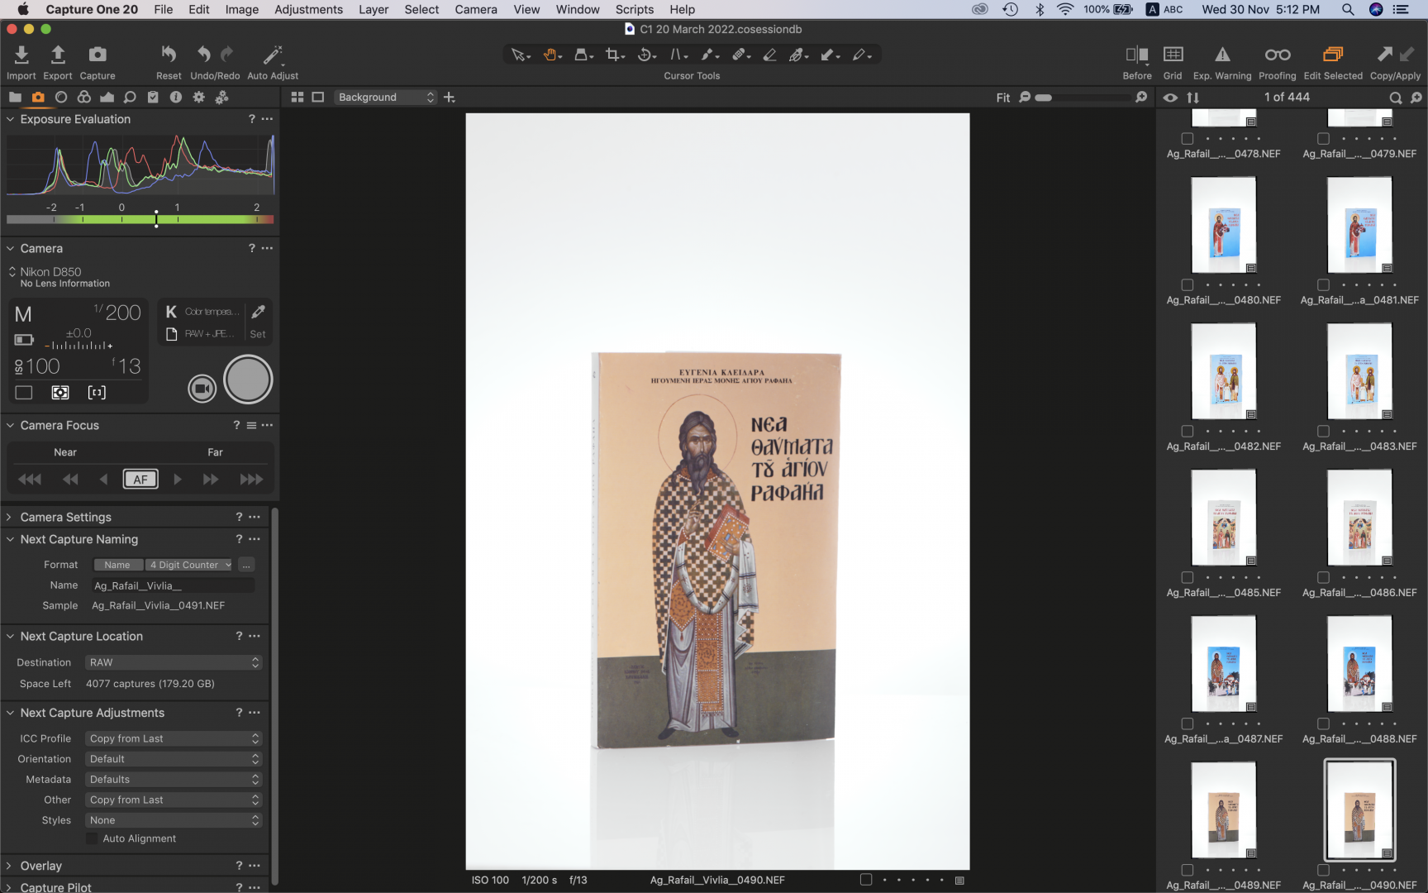
Task: Select the Crop cursor tool
Action: click(614, 55)
